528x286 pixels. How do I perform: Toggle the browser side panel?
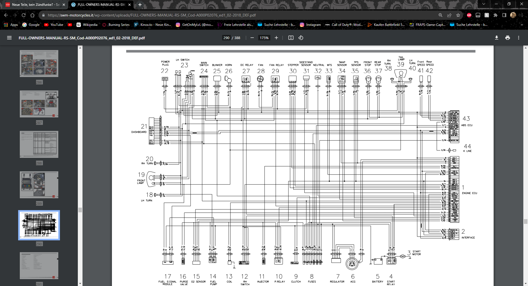[x=504, y=15]
